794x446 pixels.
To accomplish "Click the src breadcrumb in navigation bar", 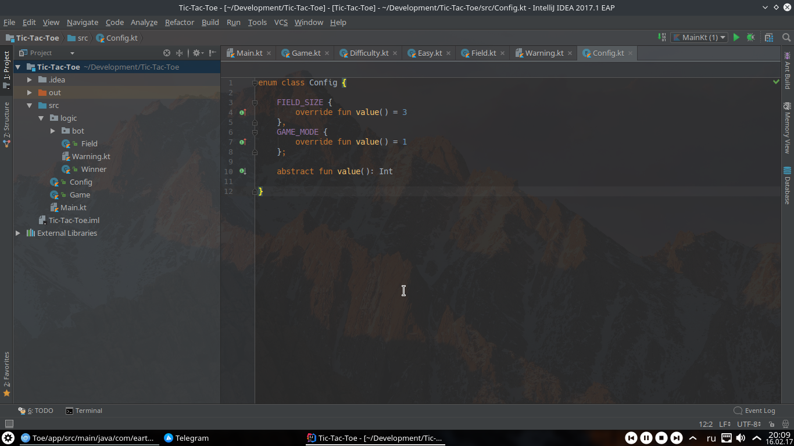I will tap(78, 38).
